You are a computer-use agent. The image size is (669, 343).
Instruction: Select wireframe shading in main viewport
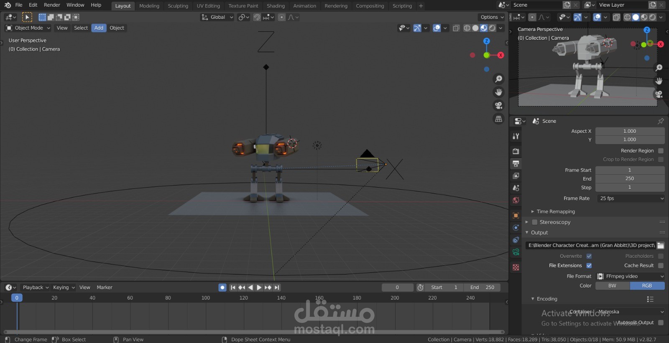pos(467,28)
